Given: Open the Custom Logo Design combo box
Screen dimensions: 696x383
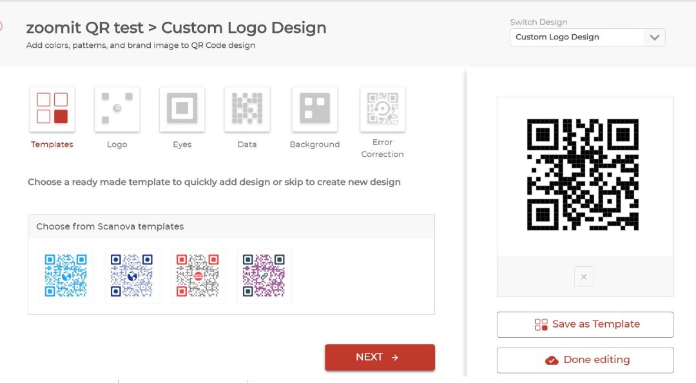Looking at the screenshot, I should click(x=588, y=37).
